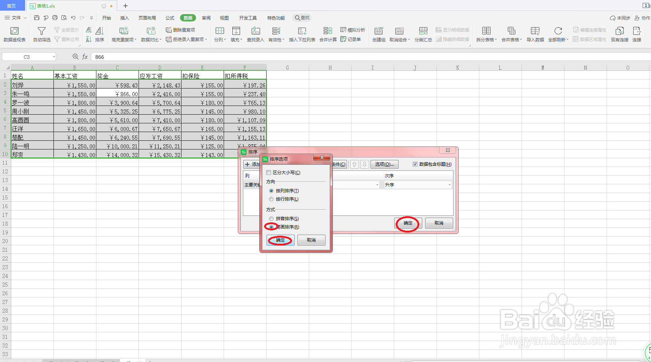Click the Search (查找) box
Screen dimensions: 651x362
[303, 18]
